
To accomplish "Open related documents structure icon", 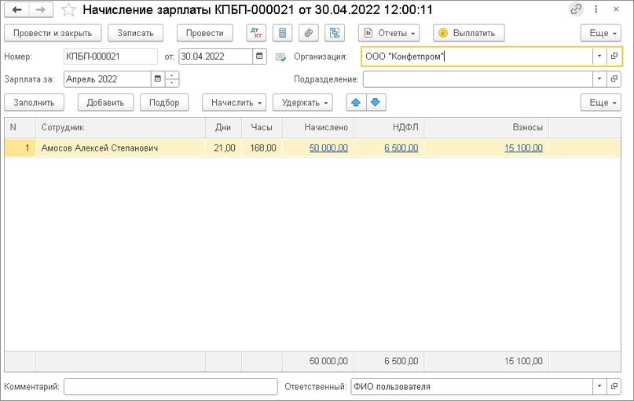I will coord(335,33).
